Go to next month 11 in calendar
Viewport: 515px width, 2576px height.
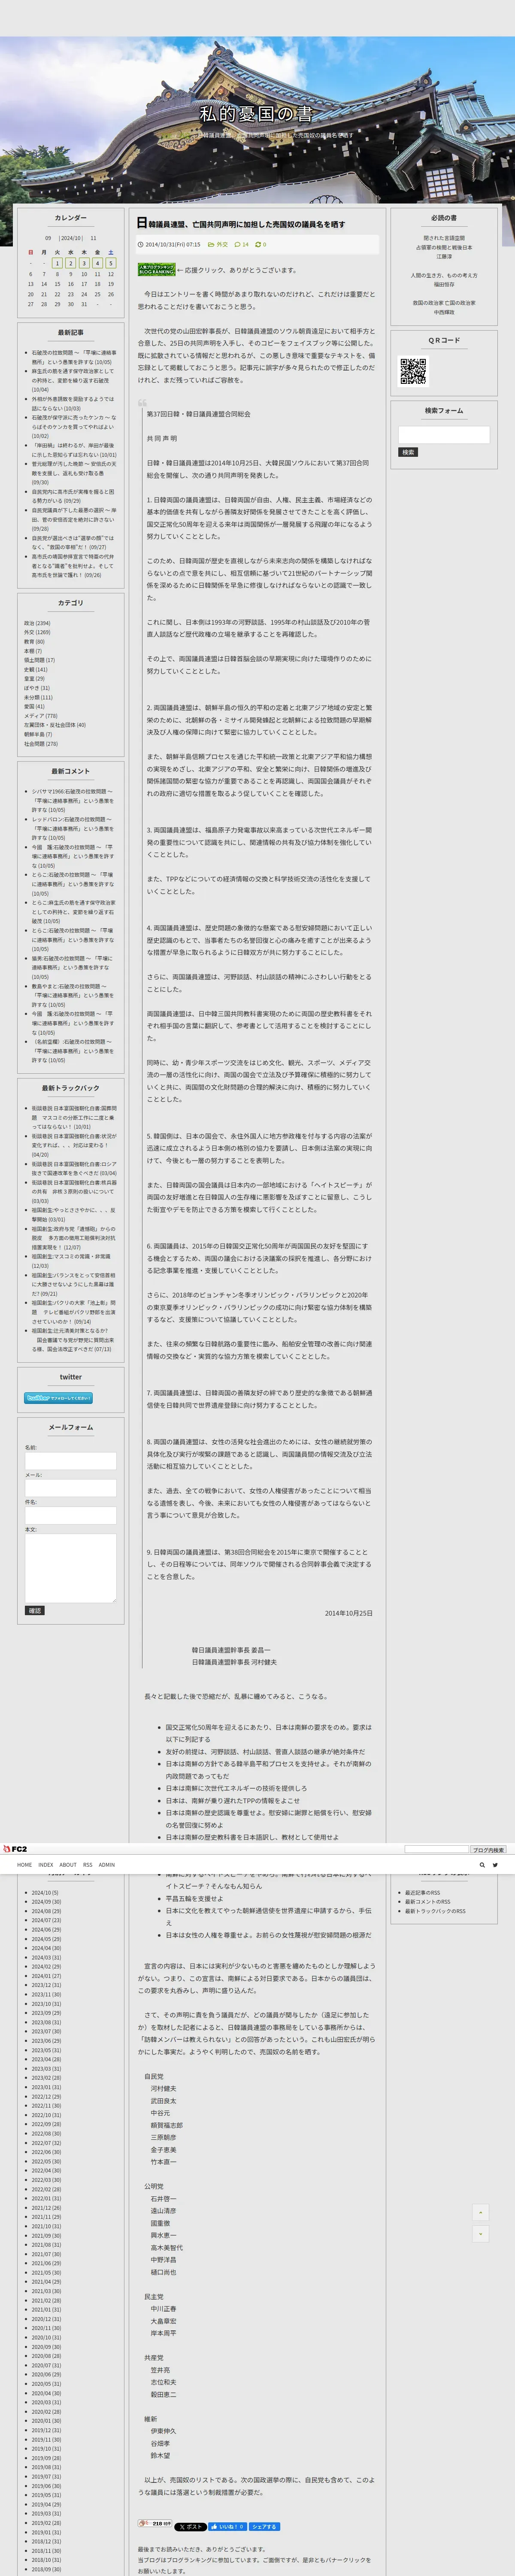click(93, 238)
